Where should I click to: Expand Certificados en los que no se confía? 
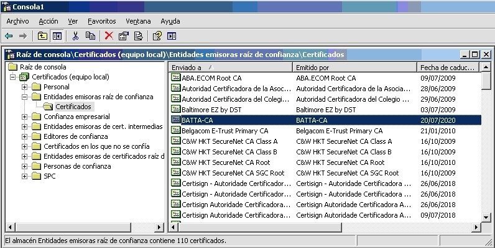click(24, 146)
